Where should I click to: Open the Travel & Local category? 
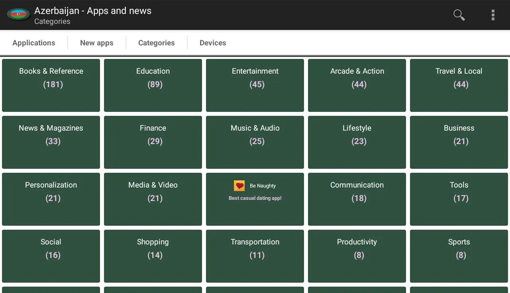[459, 85]
